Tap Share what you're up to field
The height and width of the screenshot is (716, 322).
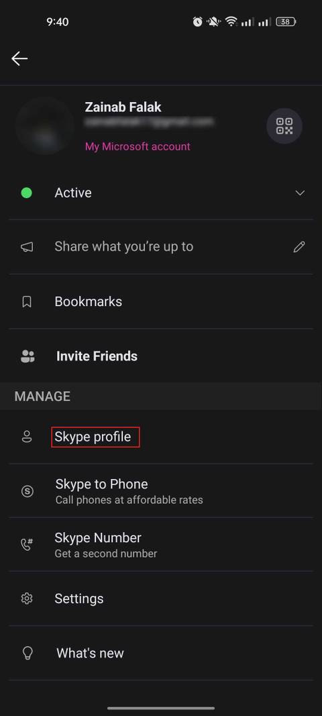[x=161, y=247]
